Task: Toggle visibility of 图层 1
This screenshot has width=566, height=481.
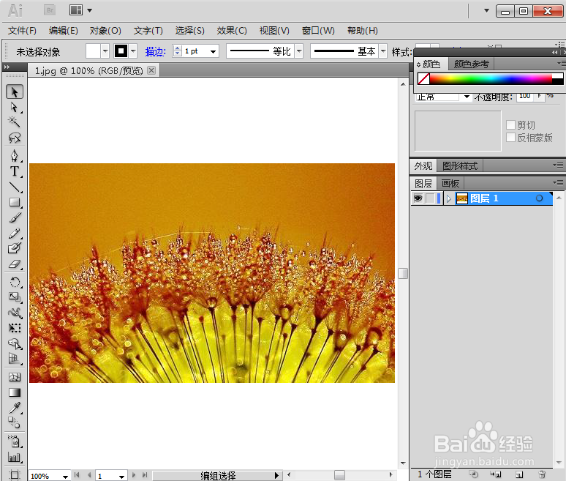Action: point(418,198)
